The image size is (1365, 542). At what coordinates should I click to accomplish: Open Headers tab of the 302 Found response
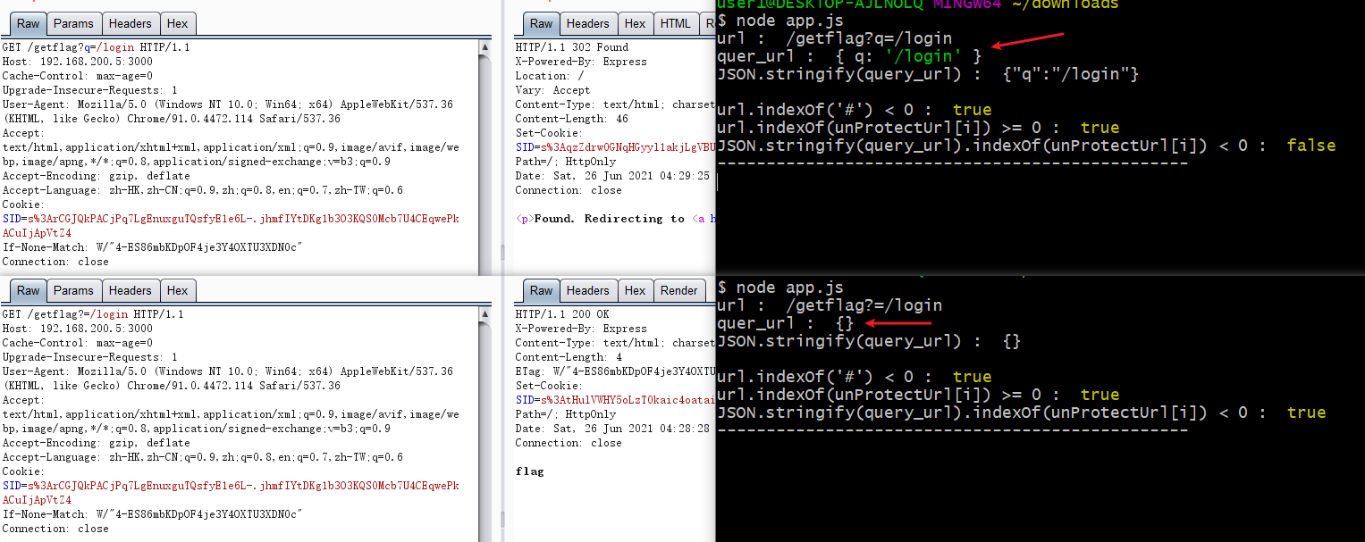588,24
